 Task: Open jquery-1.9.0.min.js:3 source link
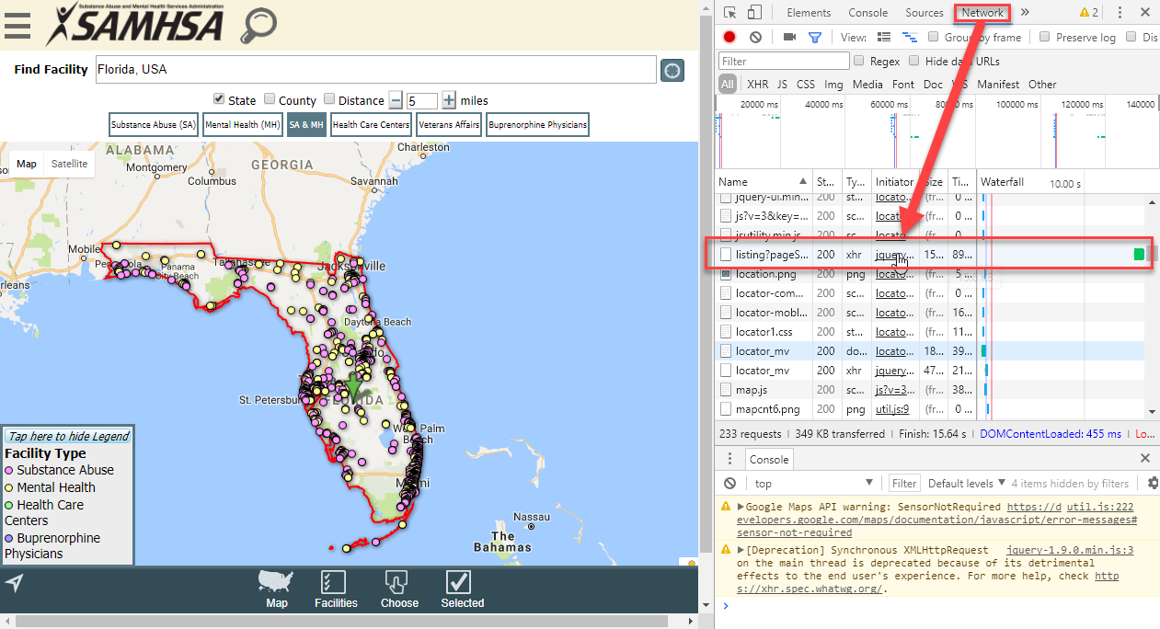click(1070, 550)
